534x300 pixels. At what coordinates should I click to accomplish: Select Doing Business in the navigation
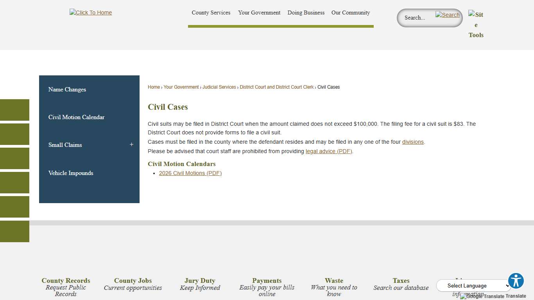[x=306, y=12]
